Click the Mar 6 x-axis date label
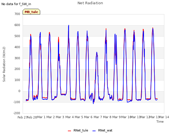The image size is (181, 136). [88, 117]
